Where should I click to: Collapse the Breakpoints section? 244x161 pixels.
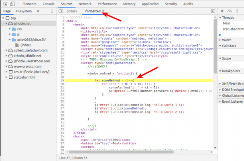tap(220, 71)
